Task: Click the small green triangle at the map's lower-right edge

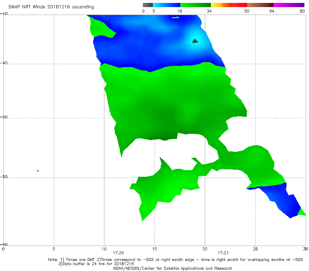Action: click(x=301, y=212)
